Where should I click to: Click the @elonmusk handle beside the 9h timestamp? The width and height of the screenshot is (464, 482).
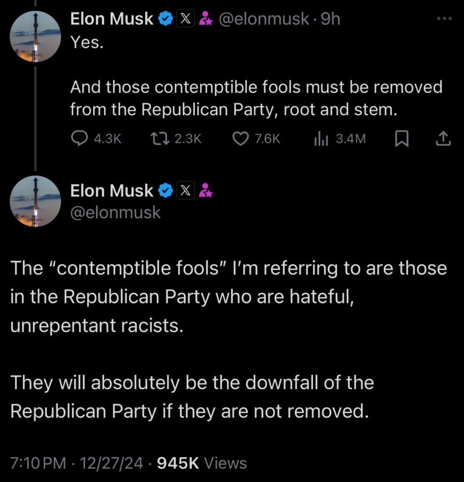click(264, 19)
